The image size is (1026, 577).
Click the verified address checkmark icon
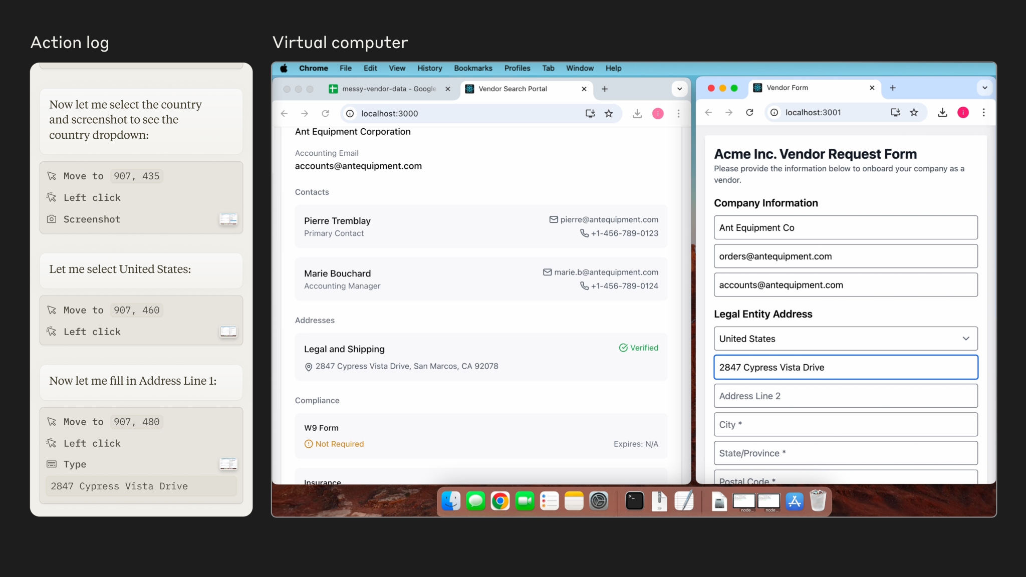(622, 347)
